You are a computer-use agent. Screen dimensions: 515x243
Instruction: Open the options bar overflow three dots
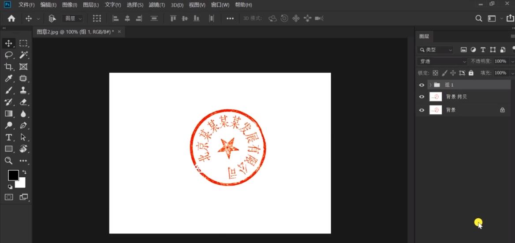coord(230,19)
